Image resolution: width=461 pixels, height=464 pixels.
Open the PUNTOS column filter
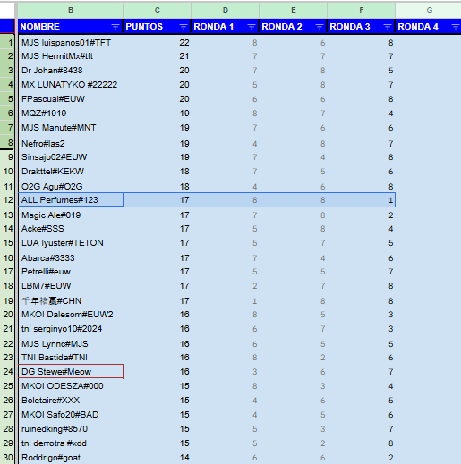184,27
